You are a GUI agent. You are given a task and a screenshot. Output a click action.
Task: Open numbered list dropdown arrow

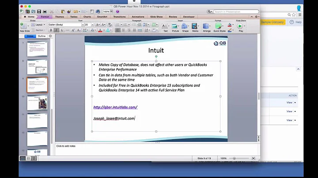[129, 25]
